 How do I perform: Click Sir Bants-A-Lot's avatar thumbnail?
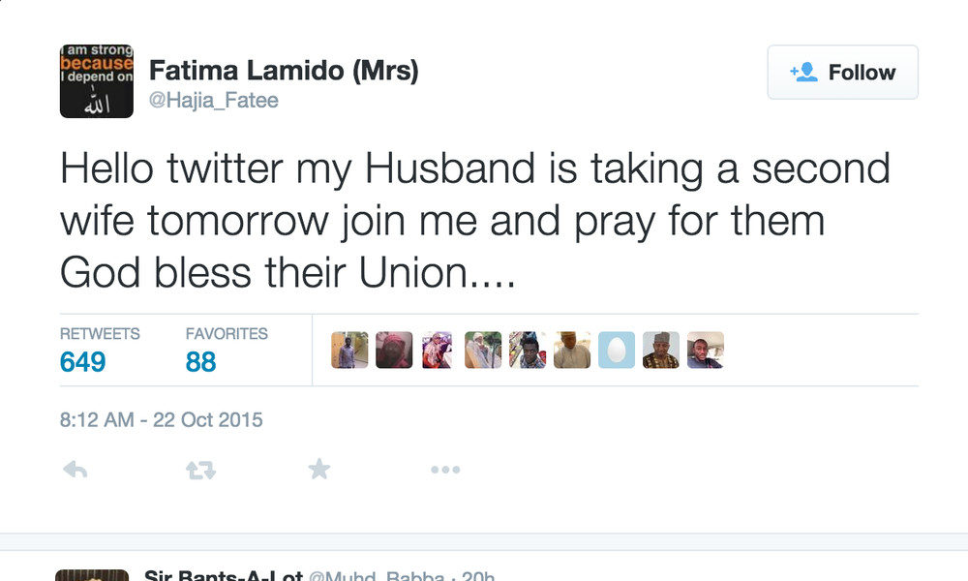click(x=92, y=575)
